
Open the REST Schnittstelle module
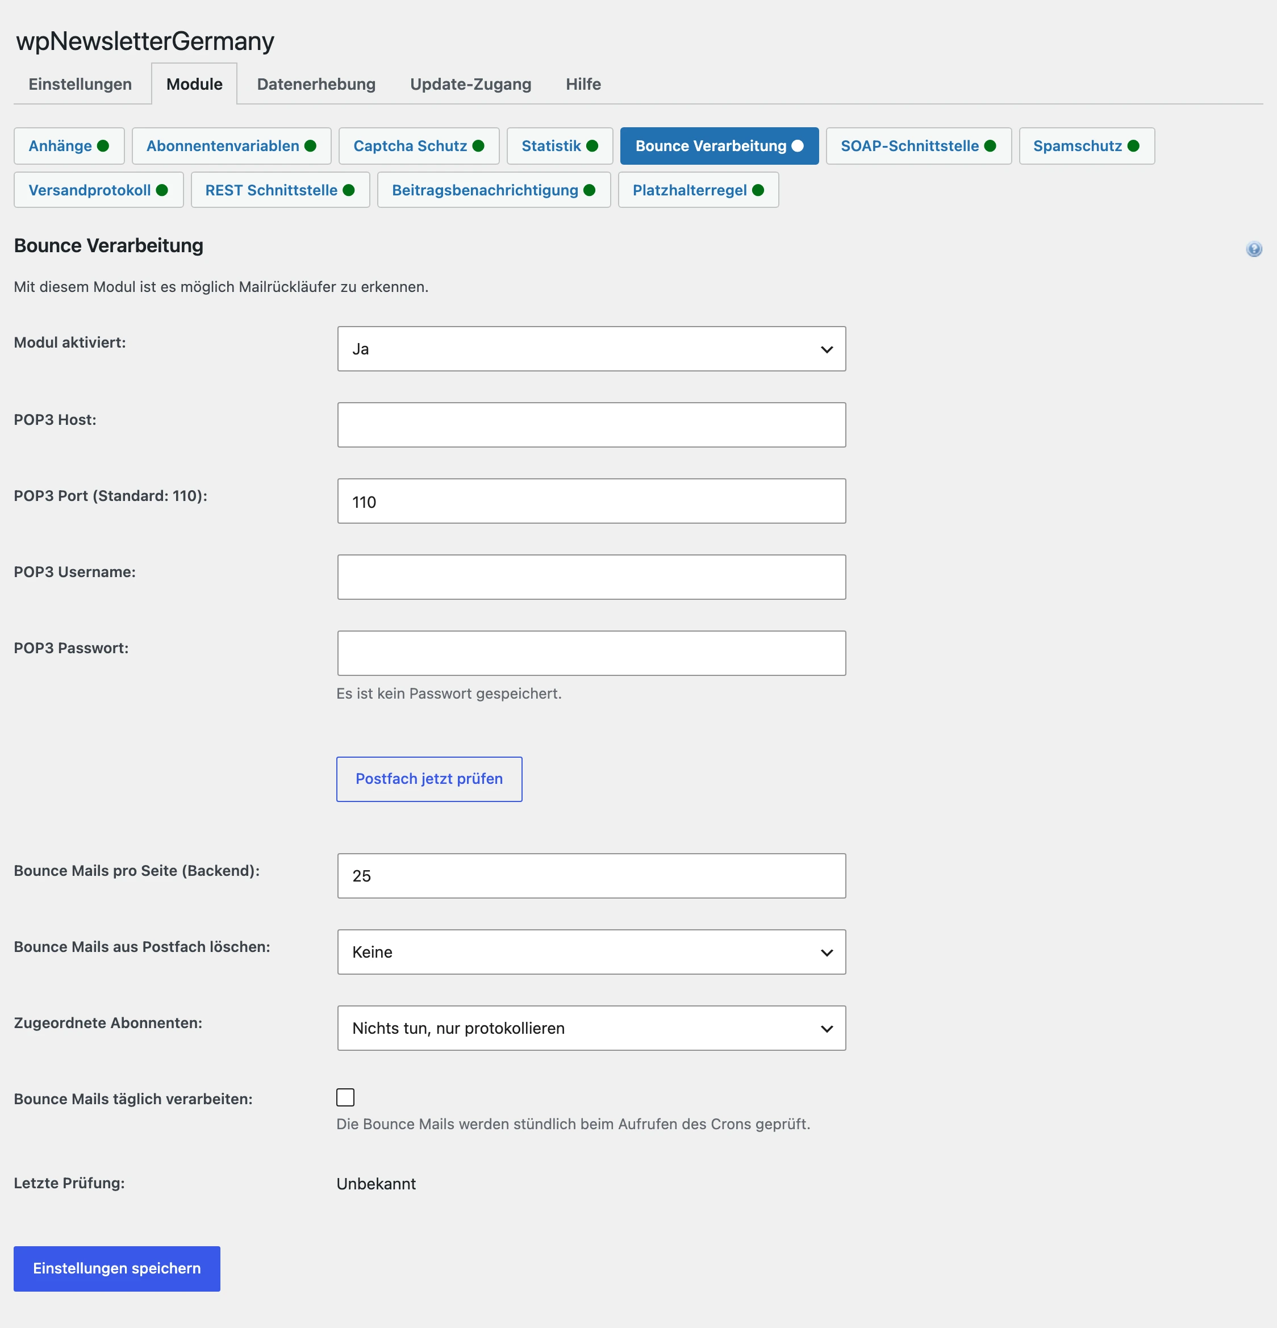point(281,190)
